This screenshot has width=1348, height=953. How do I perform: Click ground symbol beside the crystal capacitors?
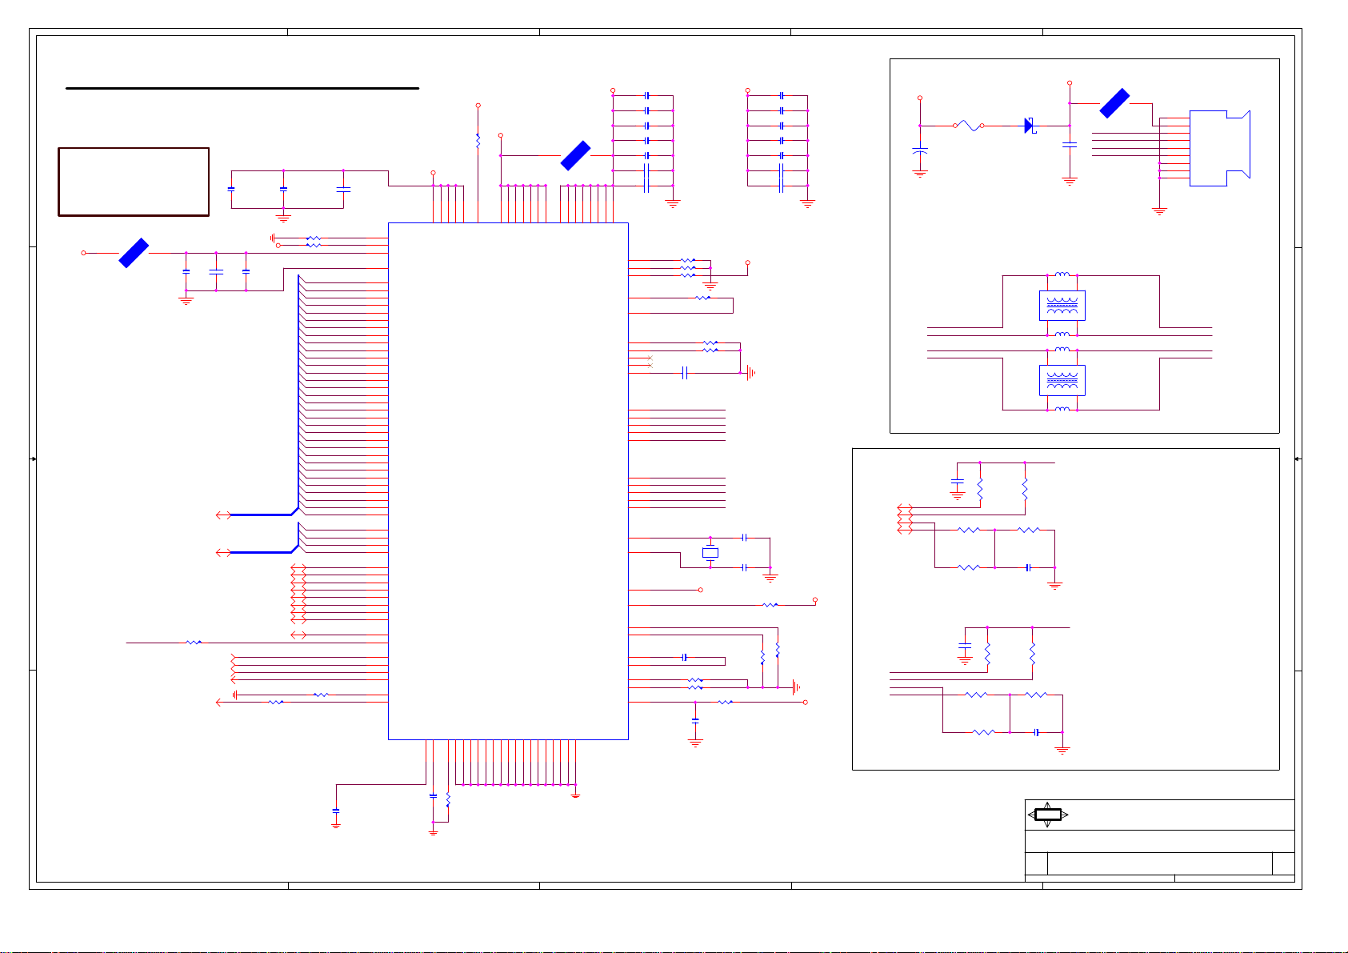(x=770, y=577)
